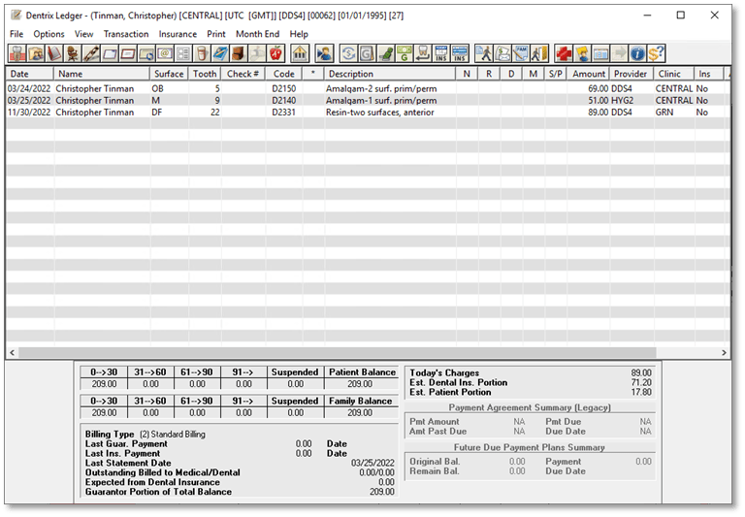Open the questionnaire list icon
This screenshot has height=517, width=745.
[x=183, y=53]
